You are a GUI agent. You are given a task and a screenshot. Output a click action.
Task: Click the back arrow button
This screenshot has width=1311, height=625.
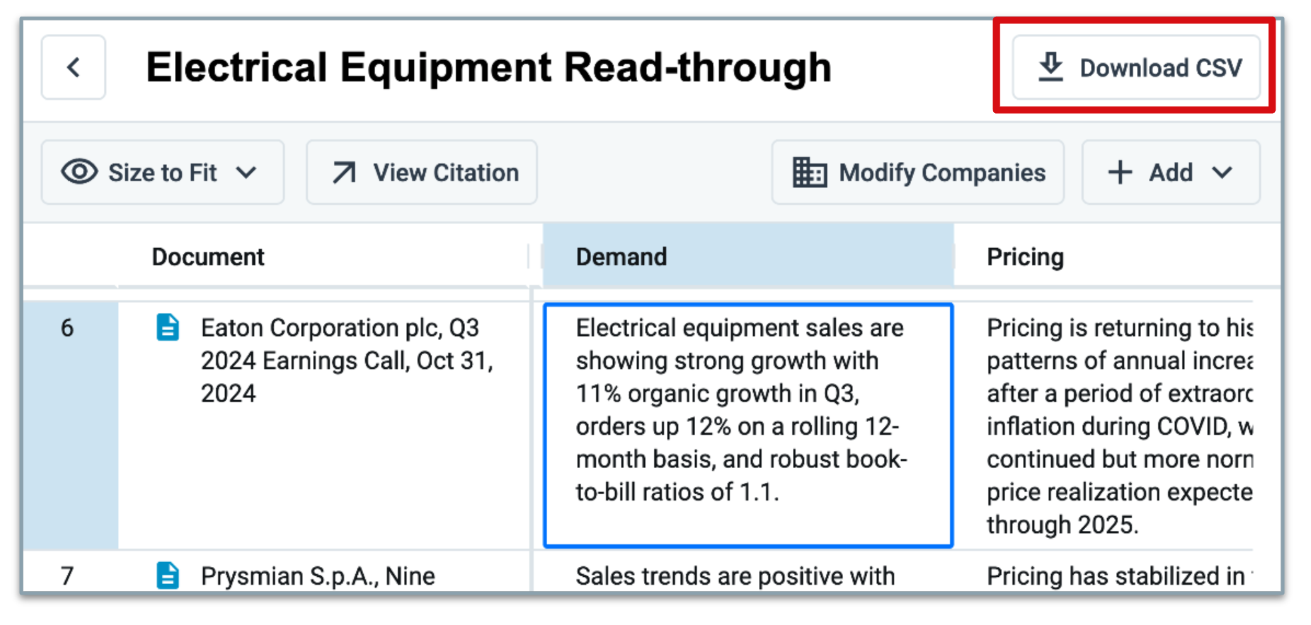73,67
